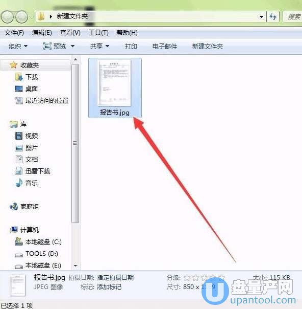Click the 本地磁盘 (E:) drive icon
This screenshot has height=309, width=302.
(x=19, y=267)
